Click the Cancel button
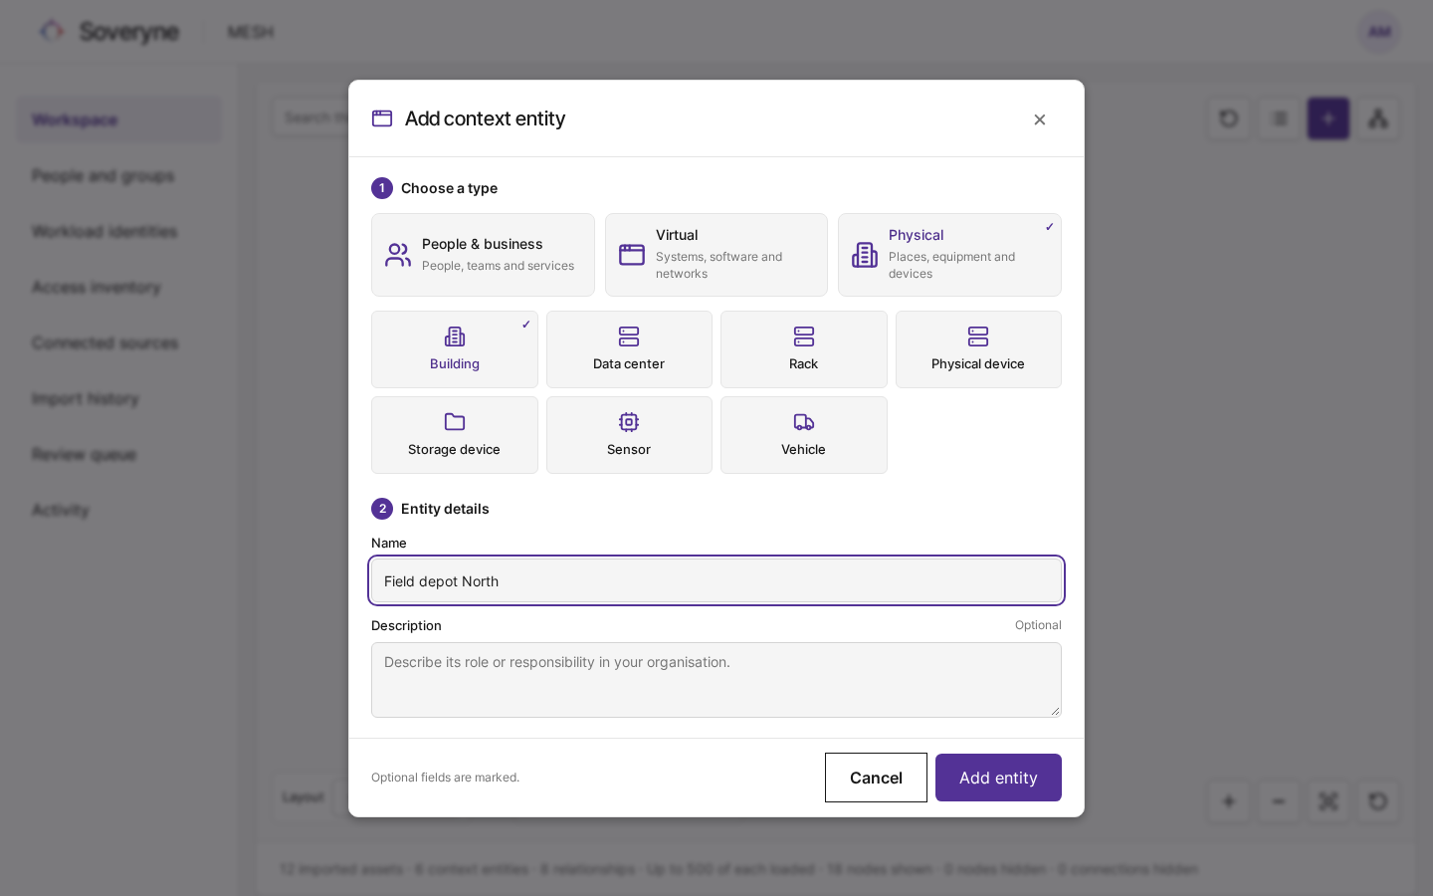 tap(876, 778)
